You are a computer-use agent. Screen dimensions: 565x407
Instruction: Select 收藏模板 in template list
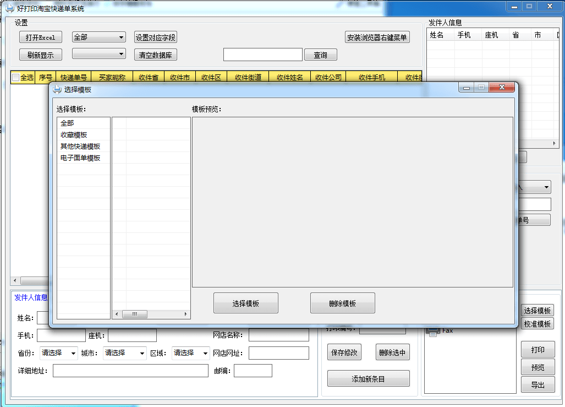pyautogui.click(x=74, y=135)
